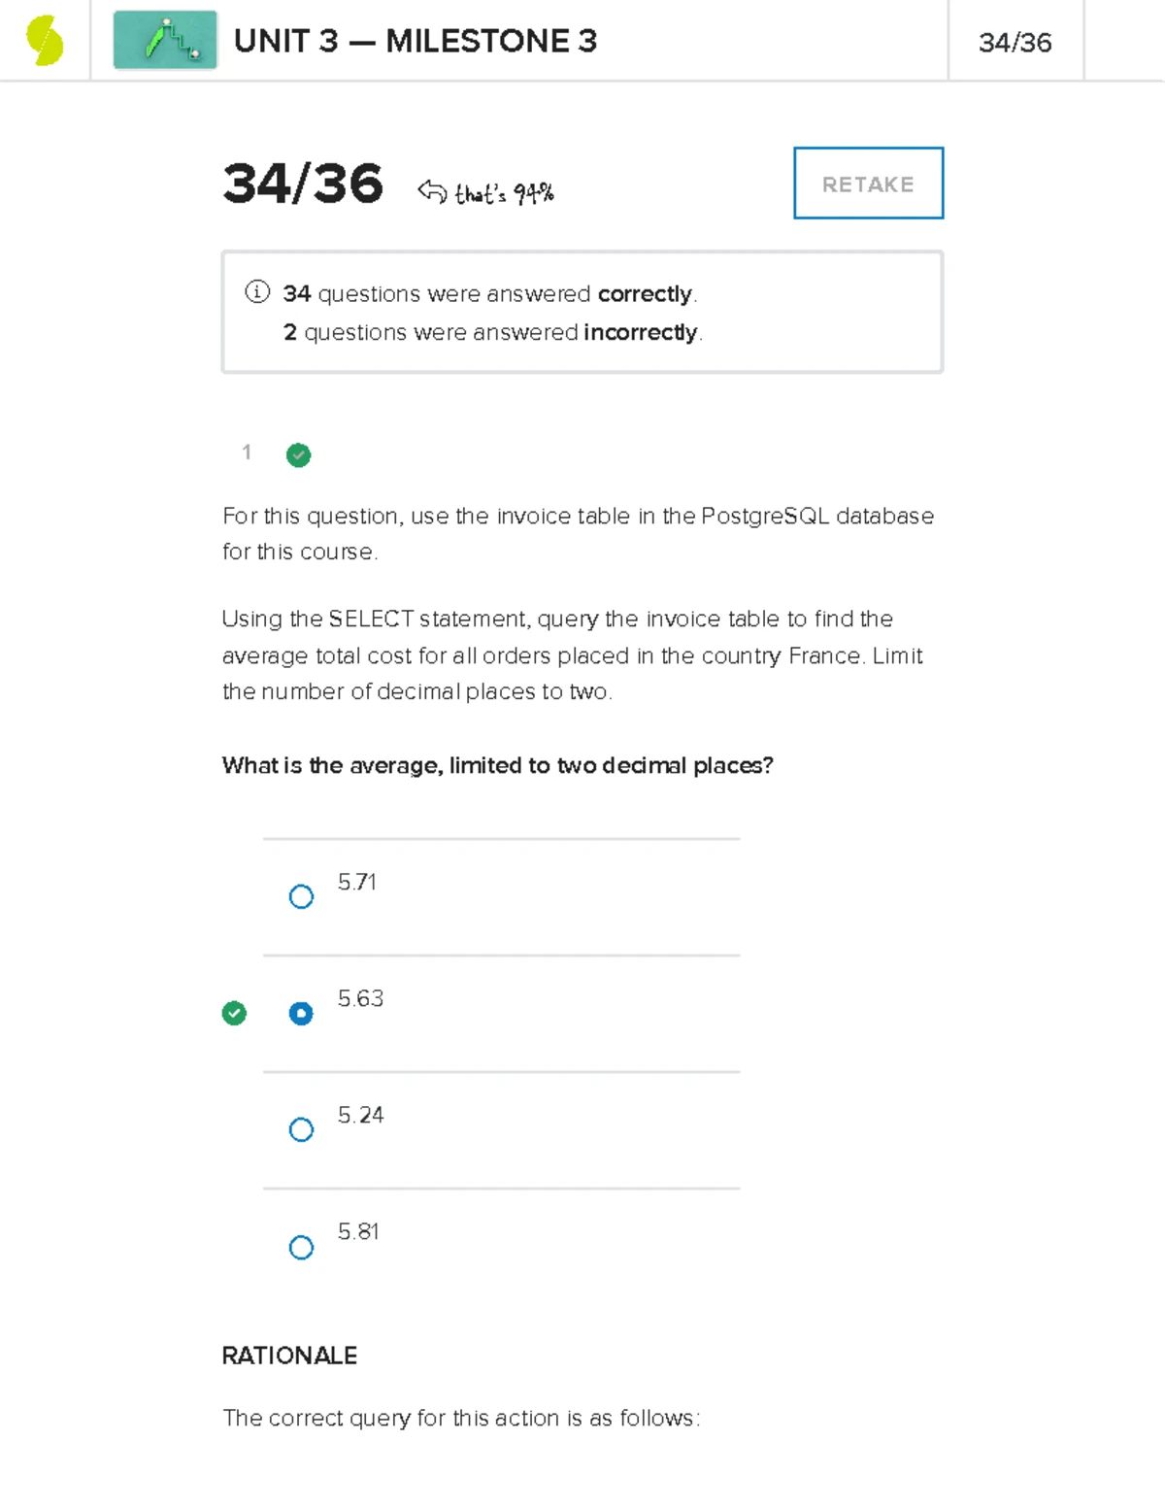The image size is (1165, 1508).
Task: Open the Unit 3 milestone thumbnail image
Action: click(x=165, y=40)
